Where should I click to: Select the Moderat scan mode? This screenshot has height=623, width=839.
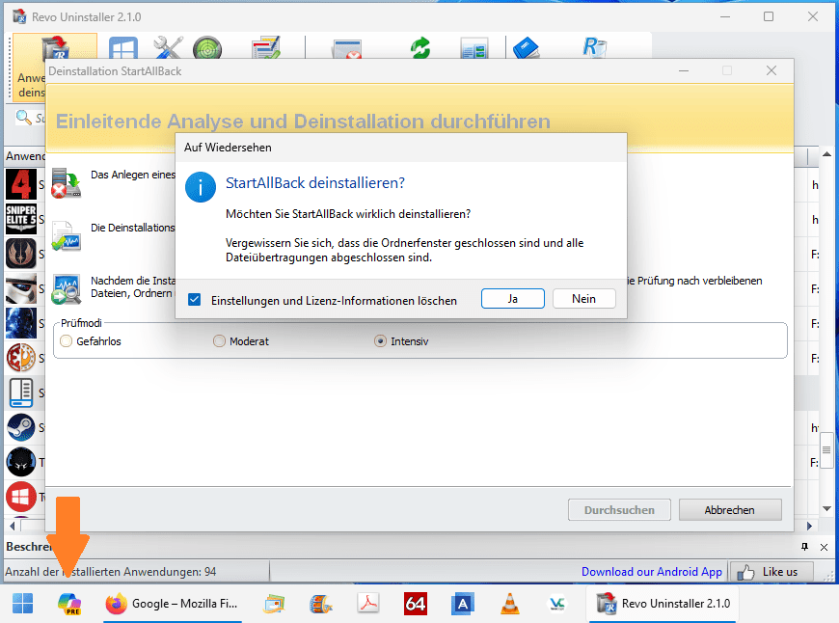219,341
